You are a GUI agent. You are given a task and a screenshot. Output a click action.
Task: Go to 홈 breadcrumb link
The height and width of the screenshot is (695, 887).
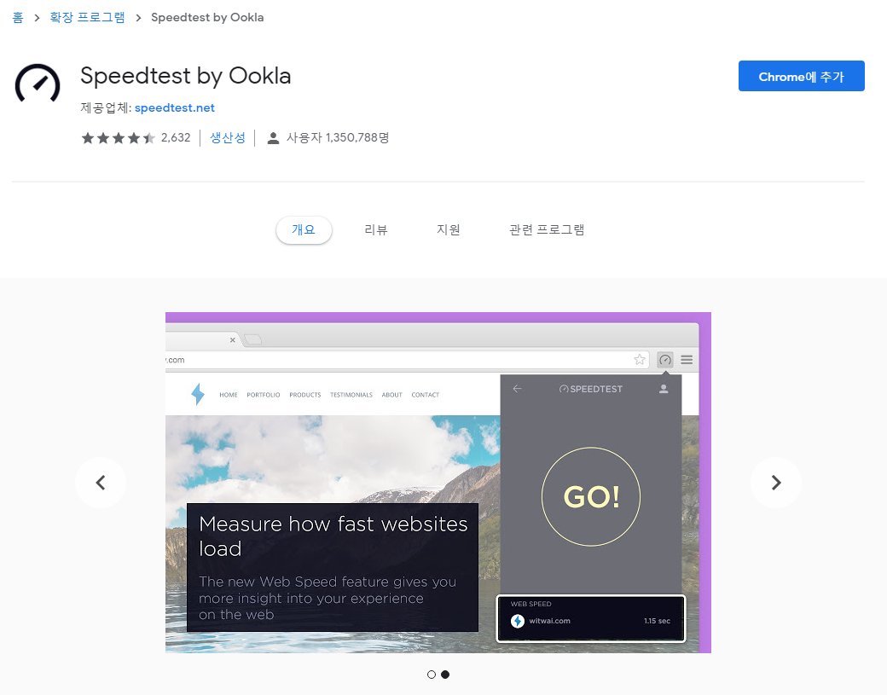[x=18, y=18]
